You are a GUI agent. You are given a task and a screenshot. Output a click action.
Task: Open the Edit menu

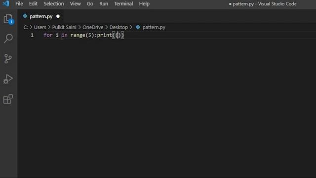point(33,3)
